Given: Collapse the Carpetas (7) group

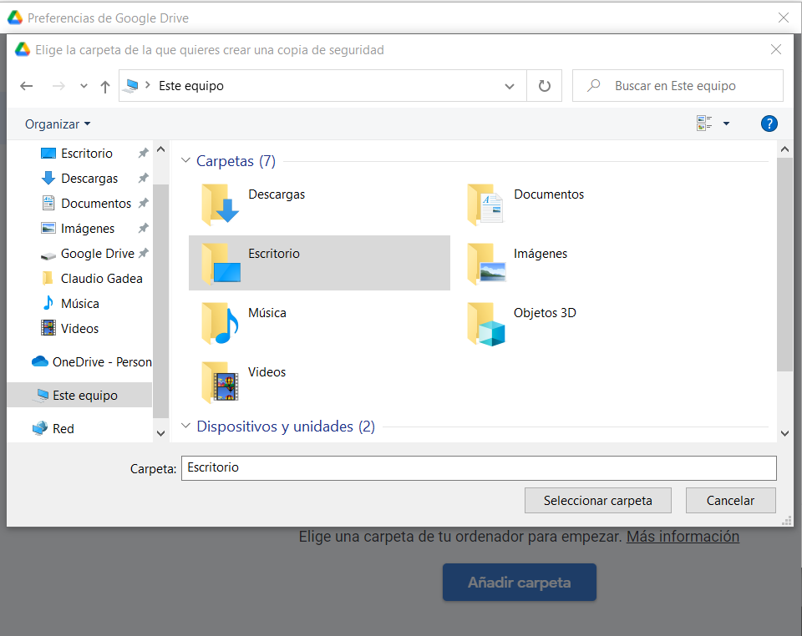Looking at the screenshot, I should [185, 160].
